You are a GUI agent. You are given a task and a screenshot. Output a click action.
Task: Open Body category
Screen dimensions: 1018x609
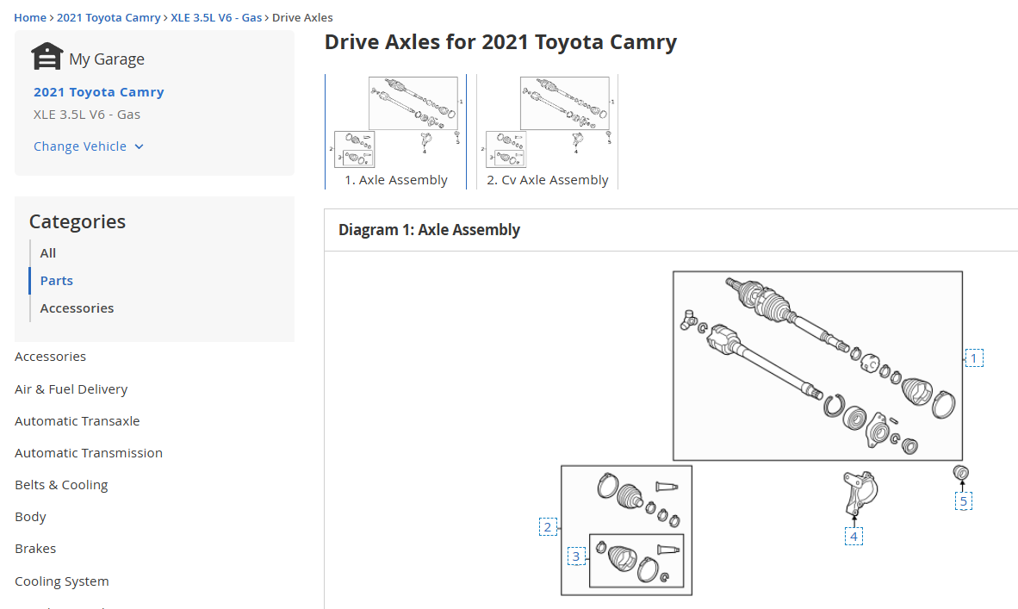tap(30, 517)
